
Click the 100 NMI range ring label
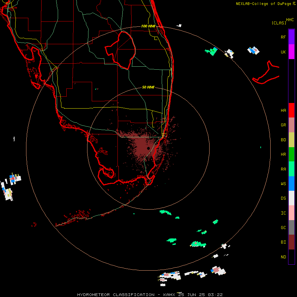click(x=148, y=26)
